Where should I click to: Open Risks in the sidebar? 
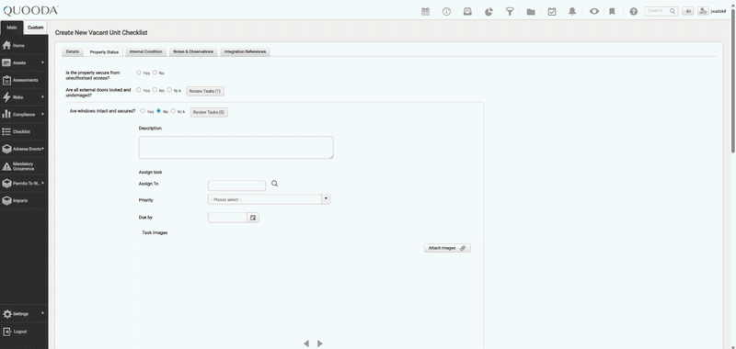tap(24, 97)
